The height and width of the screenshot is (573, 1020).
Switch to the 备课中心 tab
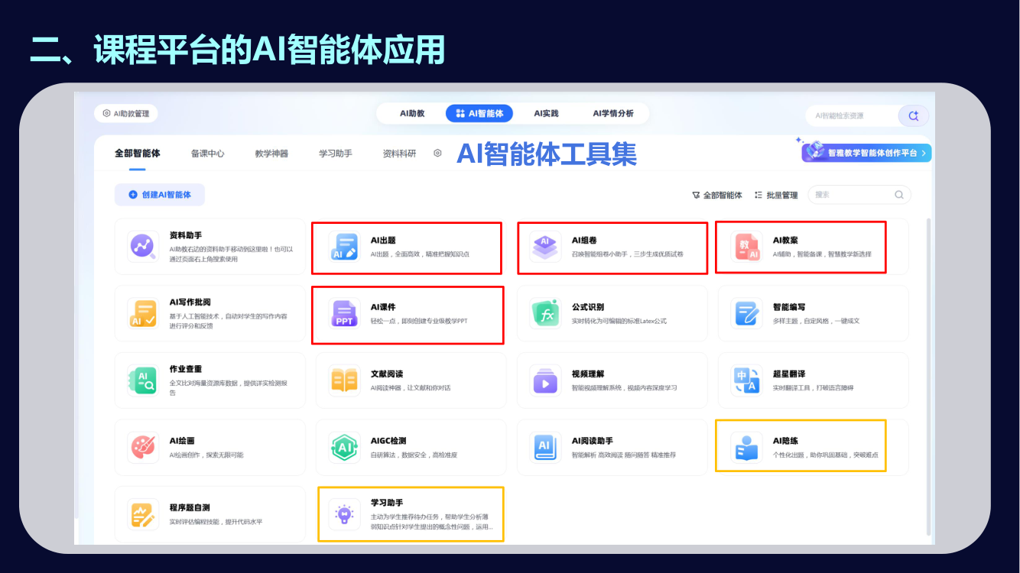tap(208, 154)
